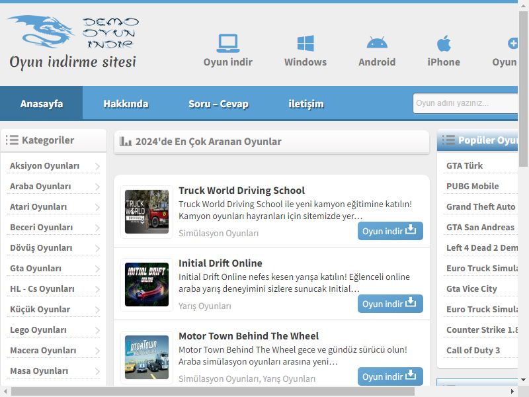Download Truck World Driving School via Oyun indir
The image size is (529, 397).
pos(390,231)
